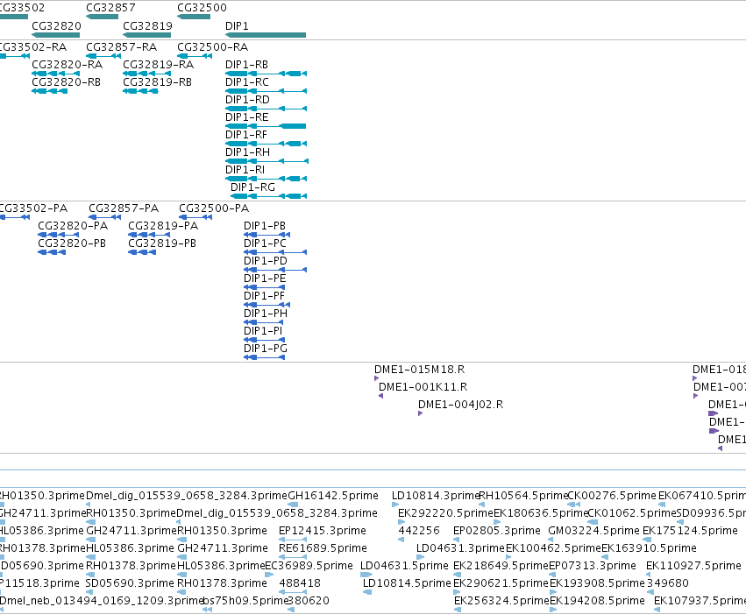Open EST CK00276.5prime
Screen dimensions: 746x614
(x=612, y=496)
